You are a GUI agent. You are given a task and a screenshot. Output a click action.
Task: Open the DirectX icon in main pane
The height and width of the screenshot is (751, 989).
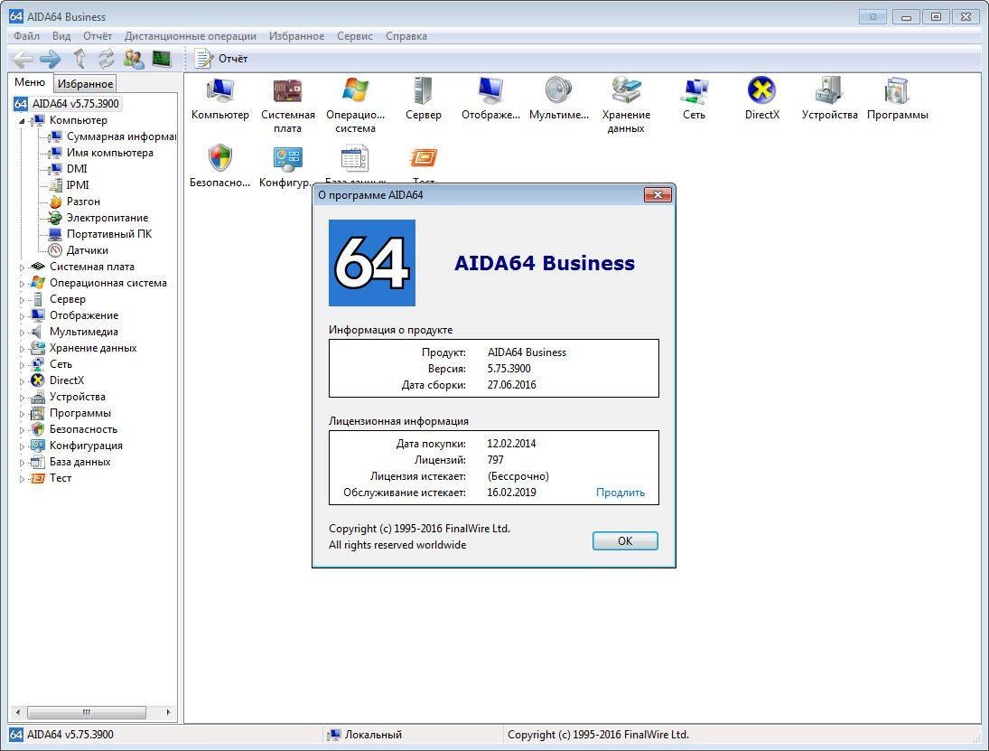coord(762,99)
